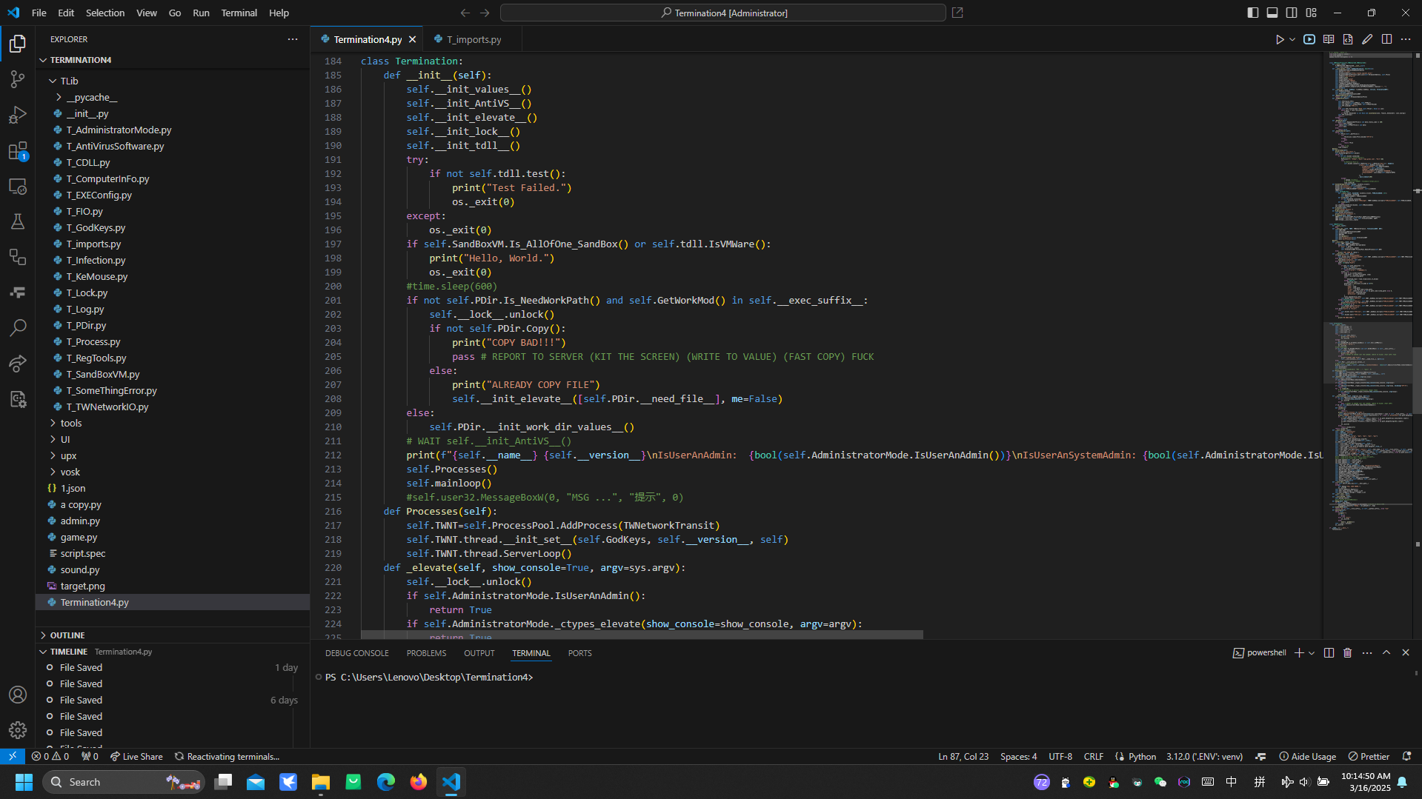Open Explorer Views and More Actions ellipsis
This screenshot has width=1422, height=799.
point(293,39)
